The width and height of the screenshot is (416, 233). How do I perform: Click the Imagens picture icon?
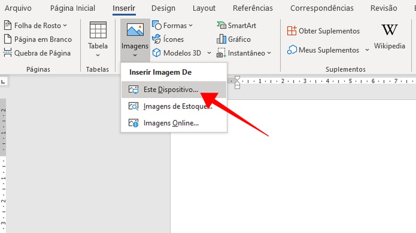(135, 30)
